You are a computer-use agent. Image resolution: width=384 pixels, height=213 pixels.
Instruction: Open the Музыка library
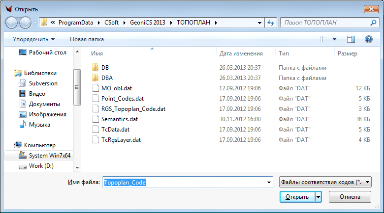pyautogui.click(x=39, y=124)
